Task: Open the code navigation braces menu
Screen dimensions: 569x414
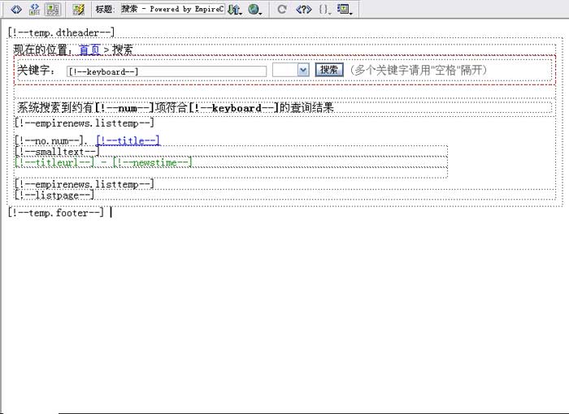Action: click(324, 10)
